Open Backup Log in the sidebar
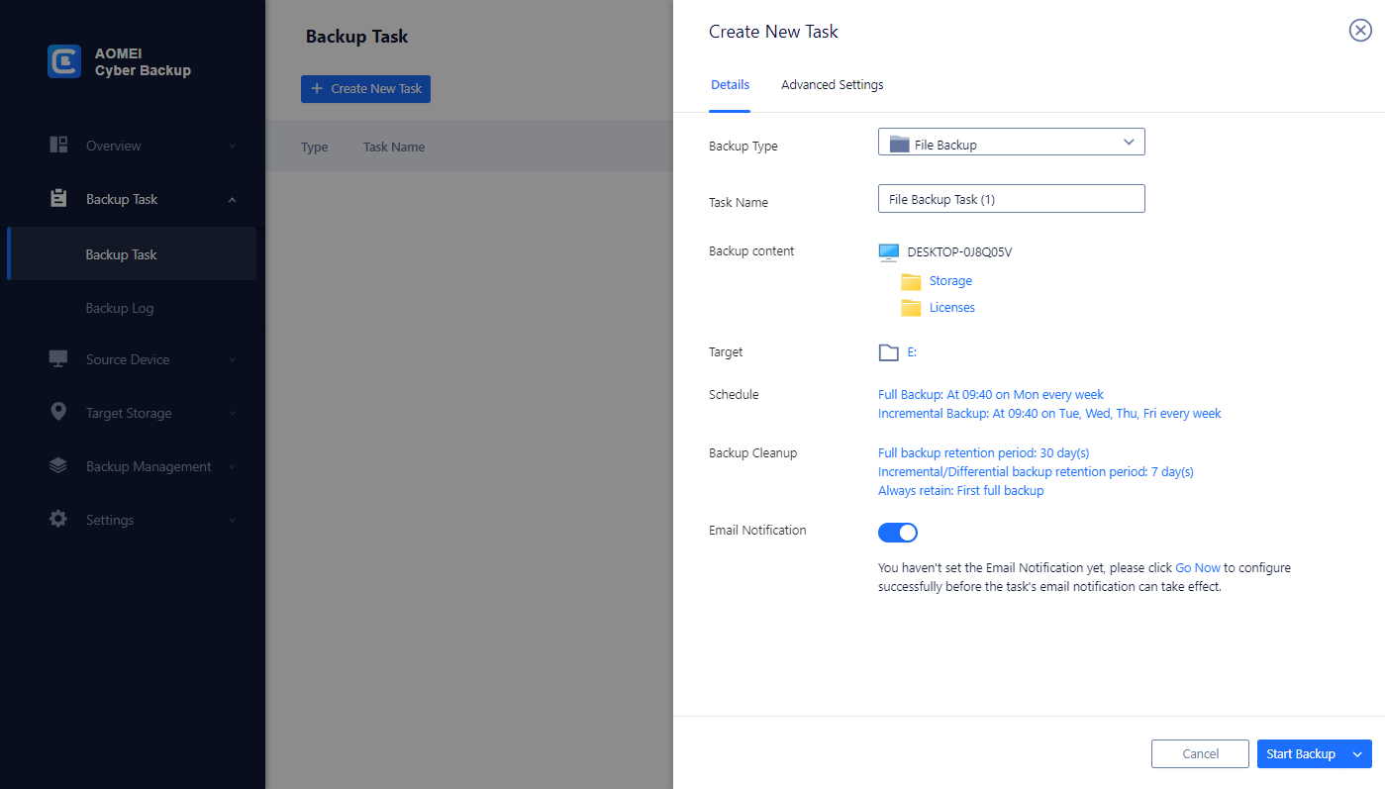Screen dimensions: 1385x789 (120, 308)
